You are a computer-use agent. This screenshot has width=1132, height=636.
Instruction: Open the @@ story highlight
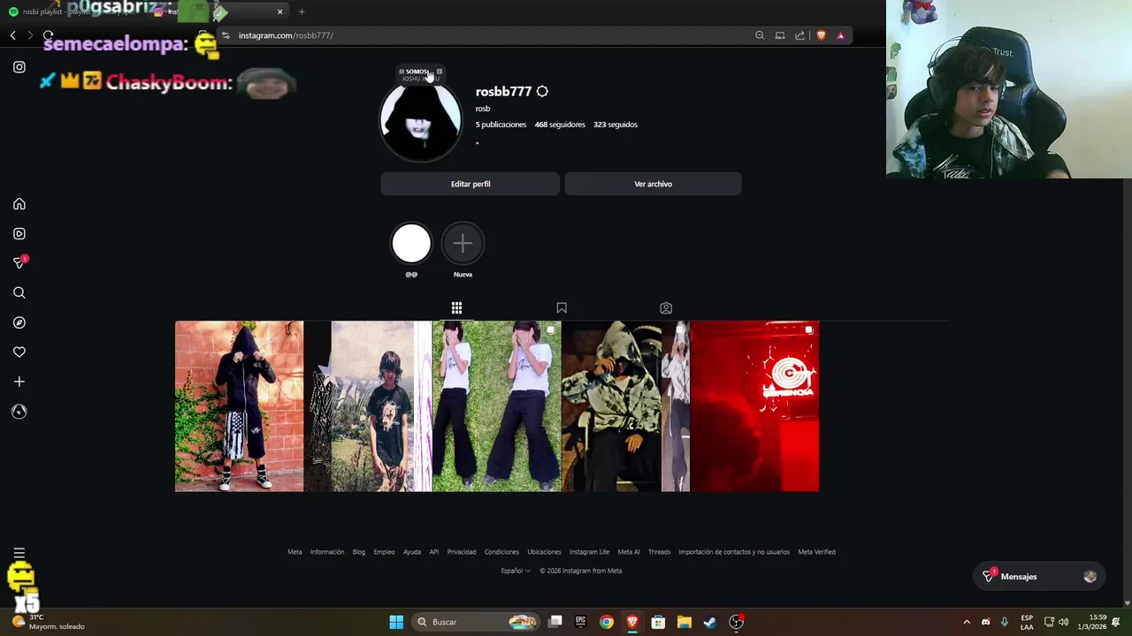coord(411,244)
